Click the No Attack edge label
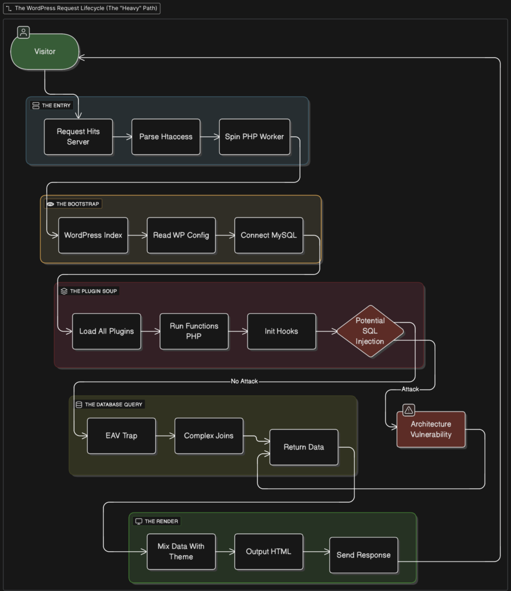This screenshot has width=511, height=591. (x=244, y=381)
